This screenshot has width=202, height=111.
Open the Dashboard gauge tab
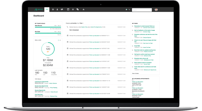[47, 10]
